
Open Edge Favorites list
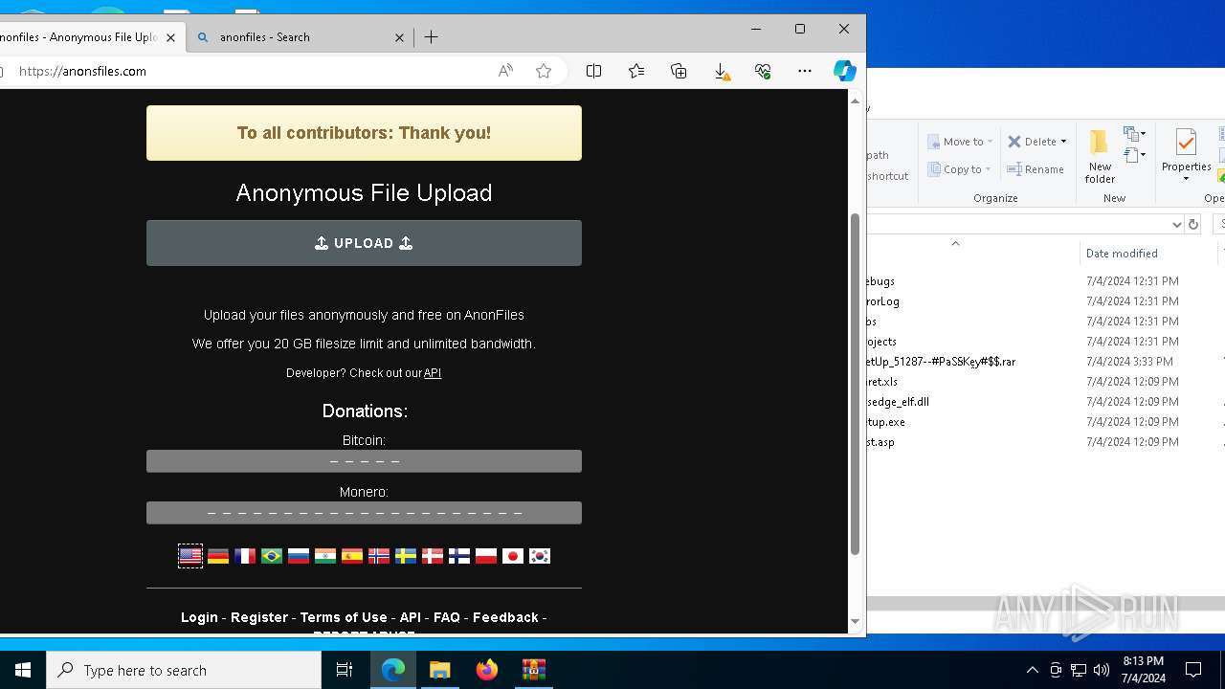(636, 71)
